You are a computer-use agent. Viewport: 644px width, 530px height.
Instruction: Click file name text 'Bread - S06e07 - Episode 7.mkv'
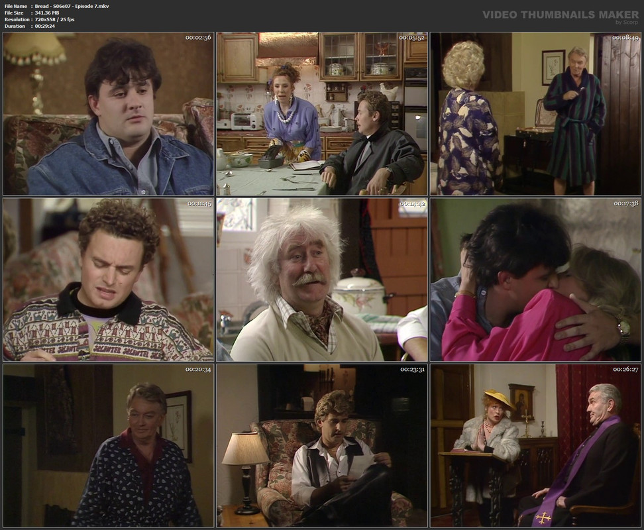pyautogui.click(x=72, y=6)
